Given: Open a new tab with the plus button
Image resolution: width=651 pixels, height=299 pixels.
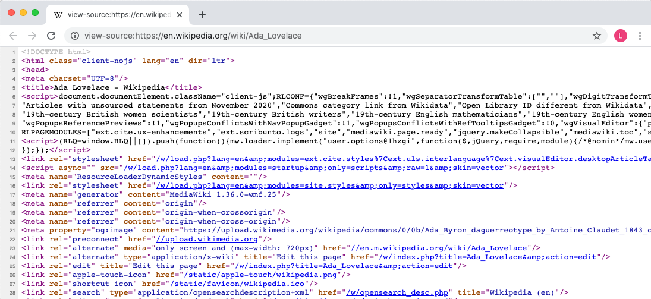Looking at the screenshot, I should 202,15.
